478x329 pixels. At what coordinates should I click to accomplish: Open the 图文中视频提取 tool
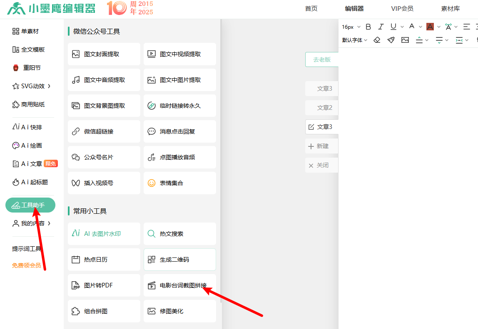tap(179, 54)
